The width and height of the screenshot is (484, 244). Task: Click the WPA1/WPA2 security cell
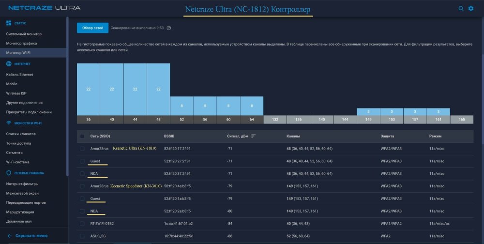(x=391, y=224)
